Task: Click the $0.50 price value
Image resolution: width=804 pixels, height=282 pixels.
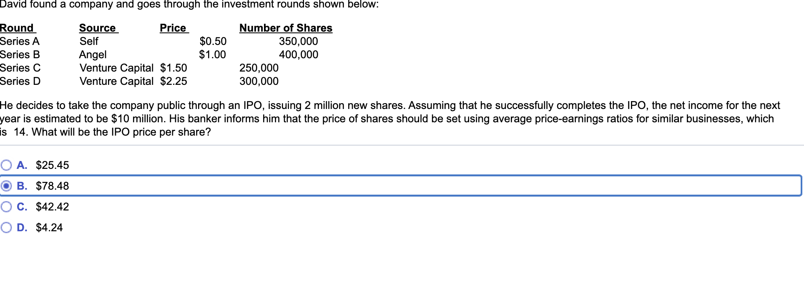Action: click(212, 41)
